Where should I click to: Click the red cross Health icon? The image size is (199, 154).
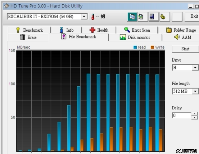click(x=92, y=30)
